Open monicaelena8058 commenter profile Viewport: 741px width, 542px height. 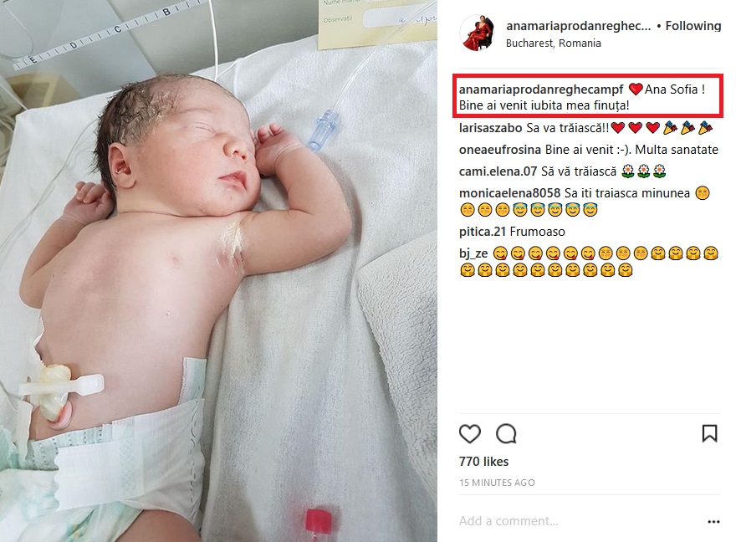coord(509,193)
